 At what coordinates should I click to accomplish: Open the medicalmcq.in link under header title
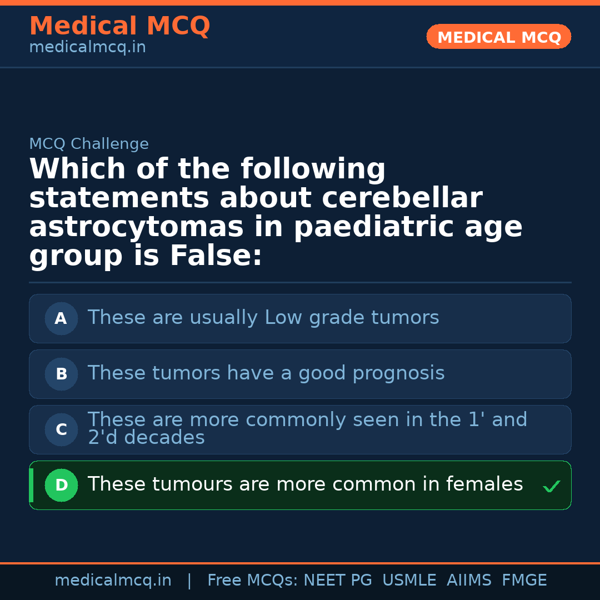click(87, 48)
